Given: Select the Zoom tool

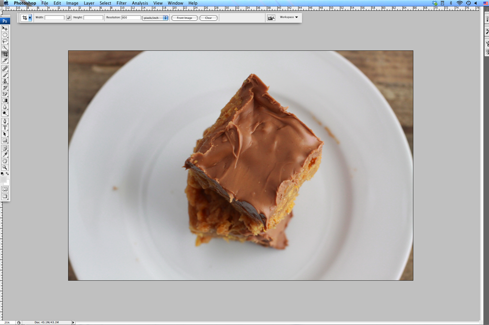Looking at the screenshot, I should click(x=5, y=167).
